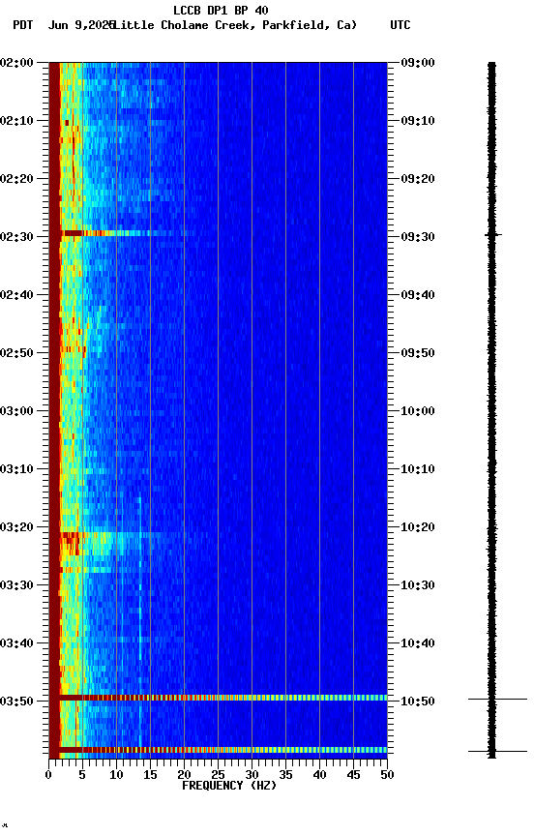This screenshot has width=534, height=836.
Task: Click the 03:30 PDT time label
Action: (x=16, y=585)
